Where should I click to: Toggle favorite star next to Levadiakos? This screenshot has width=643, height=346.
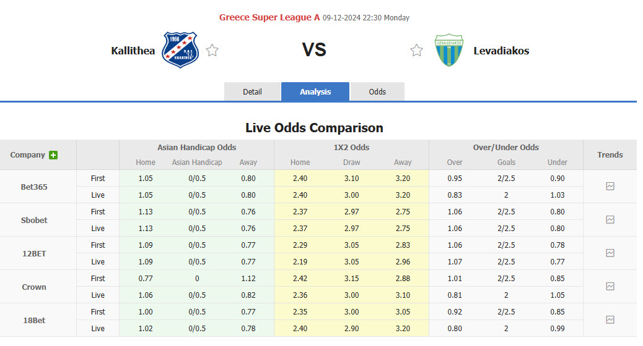click(x=416, y=51)
